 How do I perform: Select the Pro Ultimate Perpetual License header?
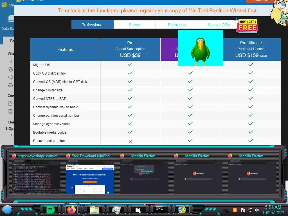tap(251, 49)
